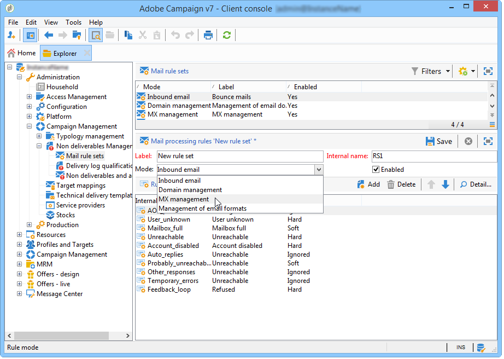Choose Management of email formats option

[x=240, y=209]
